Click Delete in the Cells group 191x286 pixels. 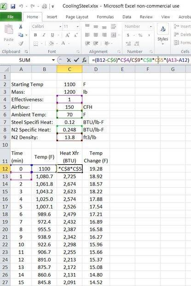(182, 35)
